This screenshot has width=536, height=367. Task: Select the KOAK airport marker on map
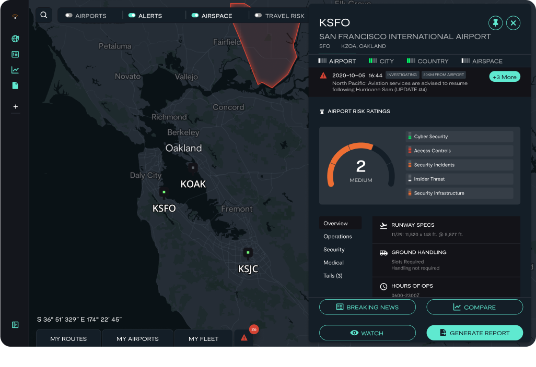click(193, 167)
